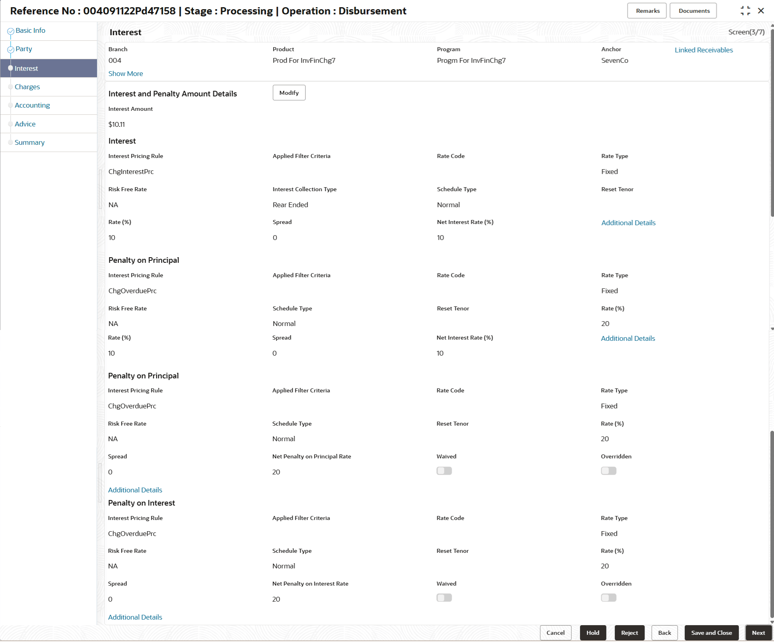Open the Summary step
774x642 pixels.
click(x=30, y=142)
